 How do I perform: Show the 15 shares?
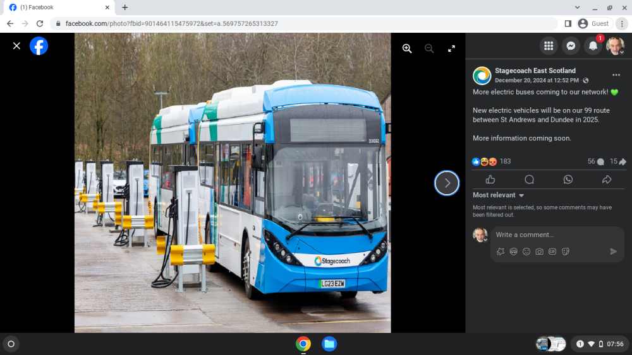(x=618, y=161)
